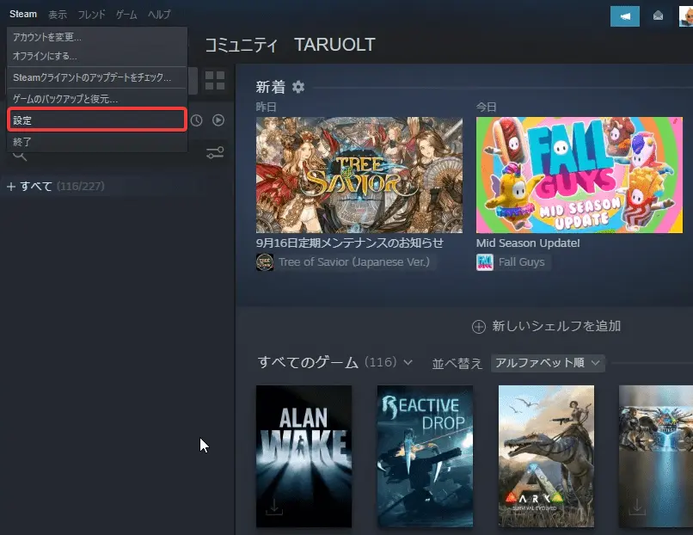Open Fall Guys Mid Season Update banner

point(579,175)
